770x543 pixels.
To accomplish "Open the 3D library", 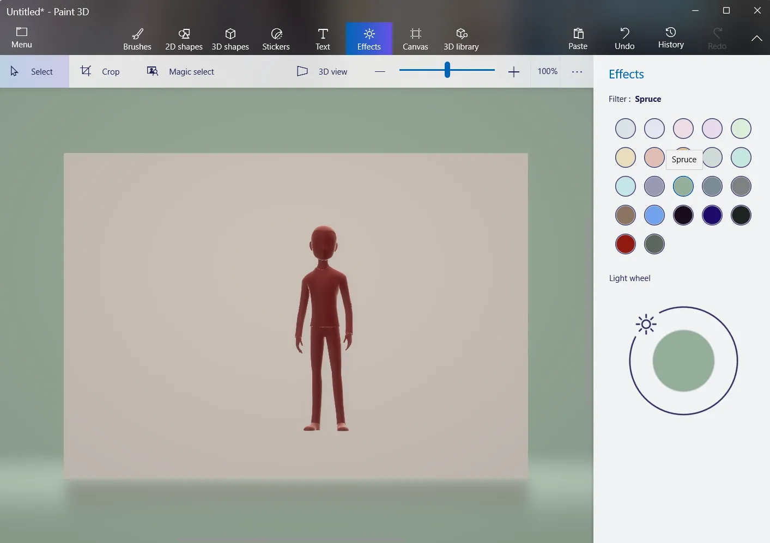I will pos(461,38).
